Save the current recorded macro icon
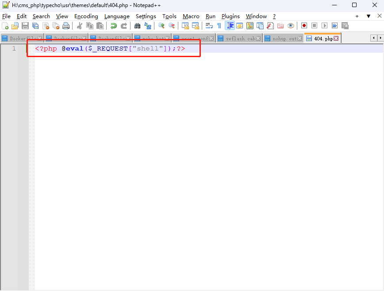The width and height of the screenshot is (384, 291). (x=345, y=26)
